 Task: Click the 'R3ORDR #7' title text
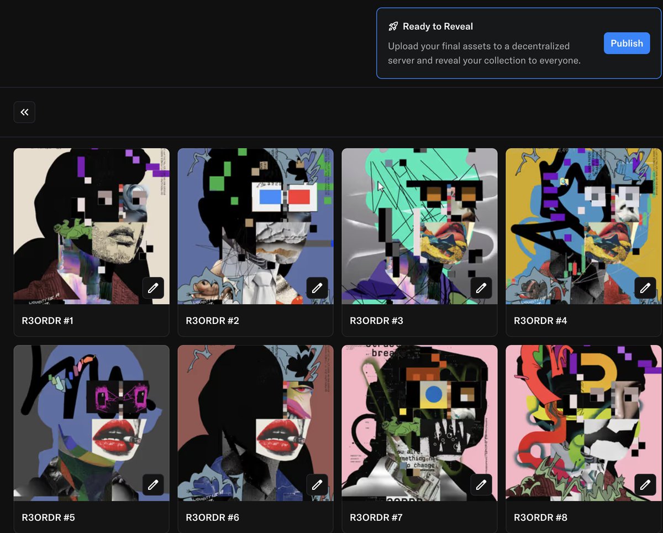[x=376, y=518]
